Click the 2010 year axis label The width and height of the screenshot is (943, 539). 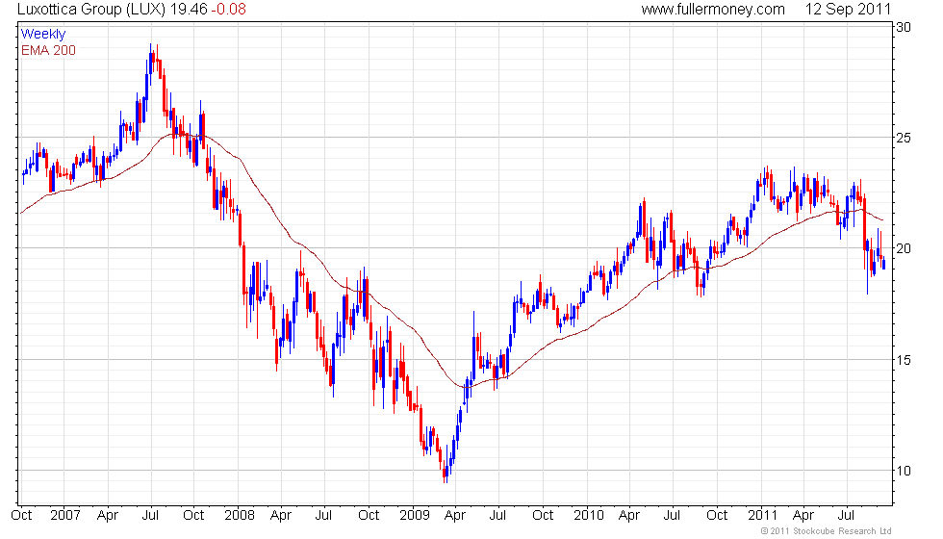(x=588, y=516)
